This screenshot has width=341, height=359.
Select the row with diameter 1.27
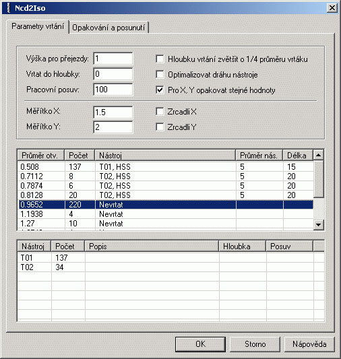[x=166, y=224]
